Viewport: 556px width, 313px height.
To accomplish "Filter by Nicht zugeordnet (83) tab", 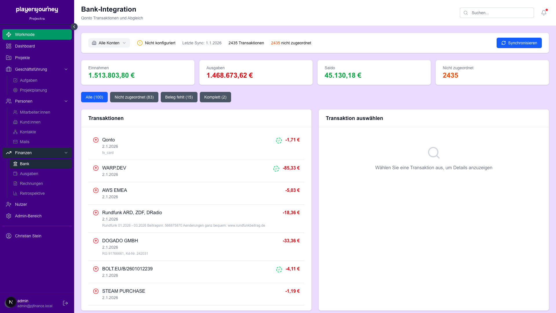I will click(x=134, y=97).
